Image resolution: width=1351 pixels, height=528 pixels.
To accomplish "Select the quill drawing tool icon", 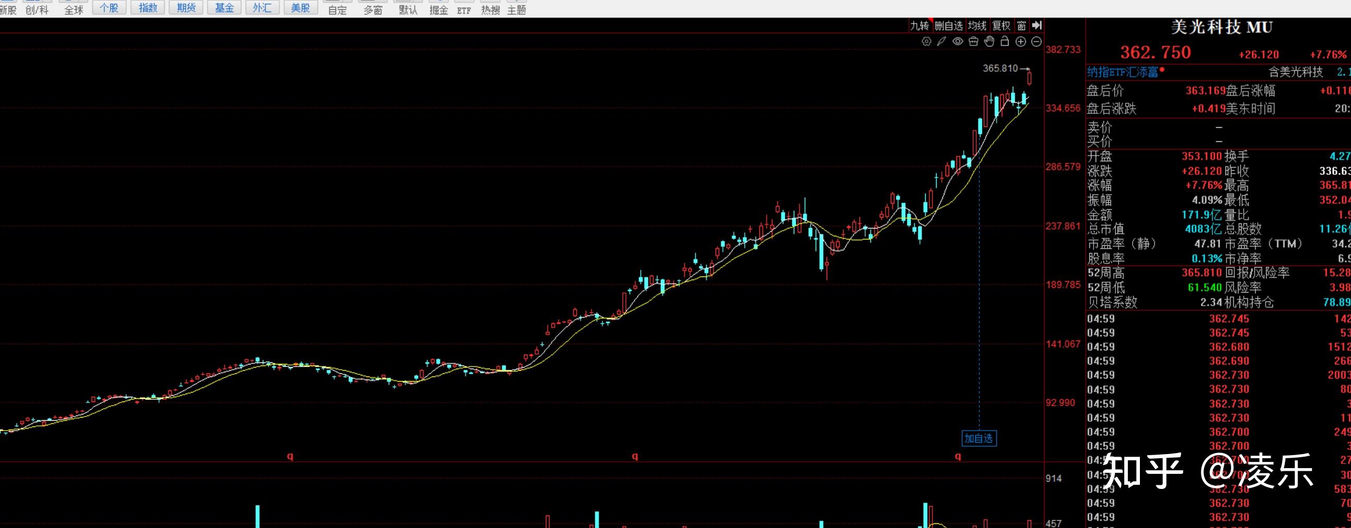I will [x=941, y=42].
